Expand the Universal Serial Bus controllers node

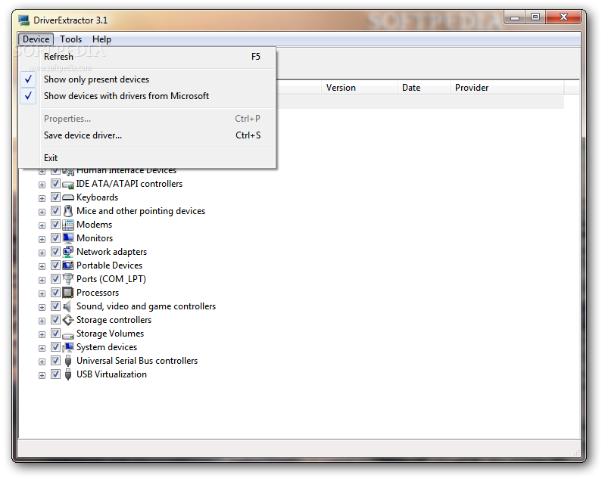(42, 362)
